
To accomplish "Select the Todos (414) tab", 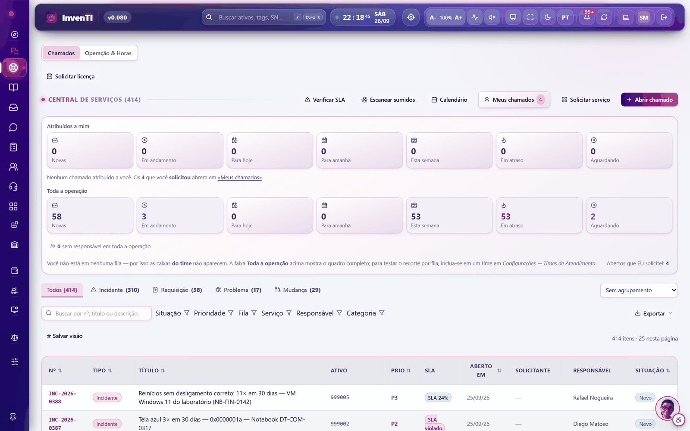I will click(x=62, y=290).
